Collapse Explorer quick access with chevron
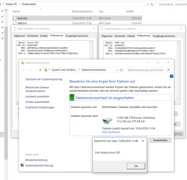Image resolution: width=187 pixels, height=180 pixels. tap(6, 10)
